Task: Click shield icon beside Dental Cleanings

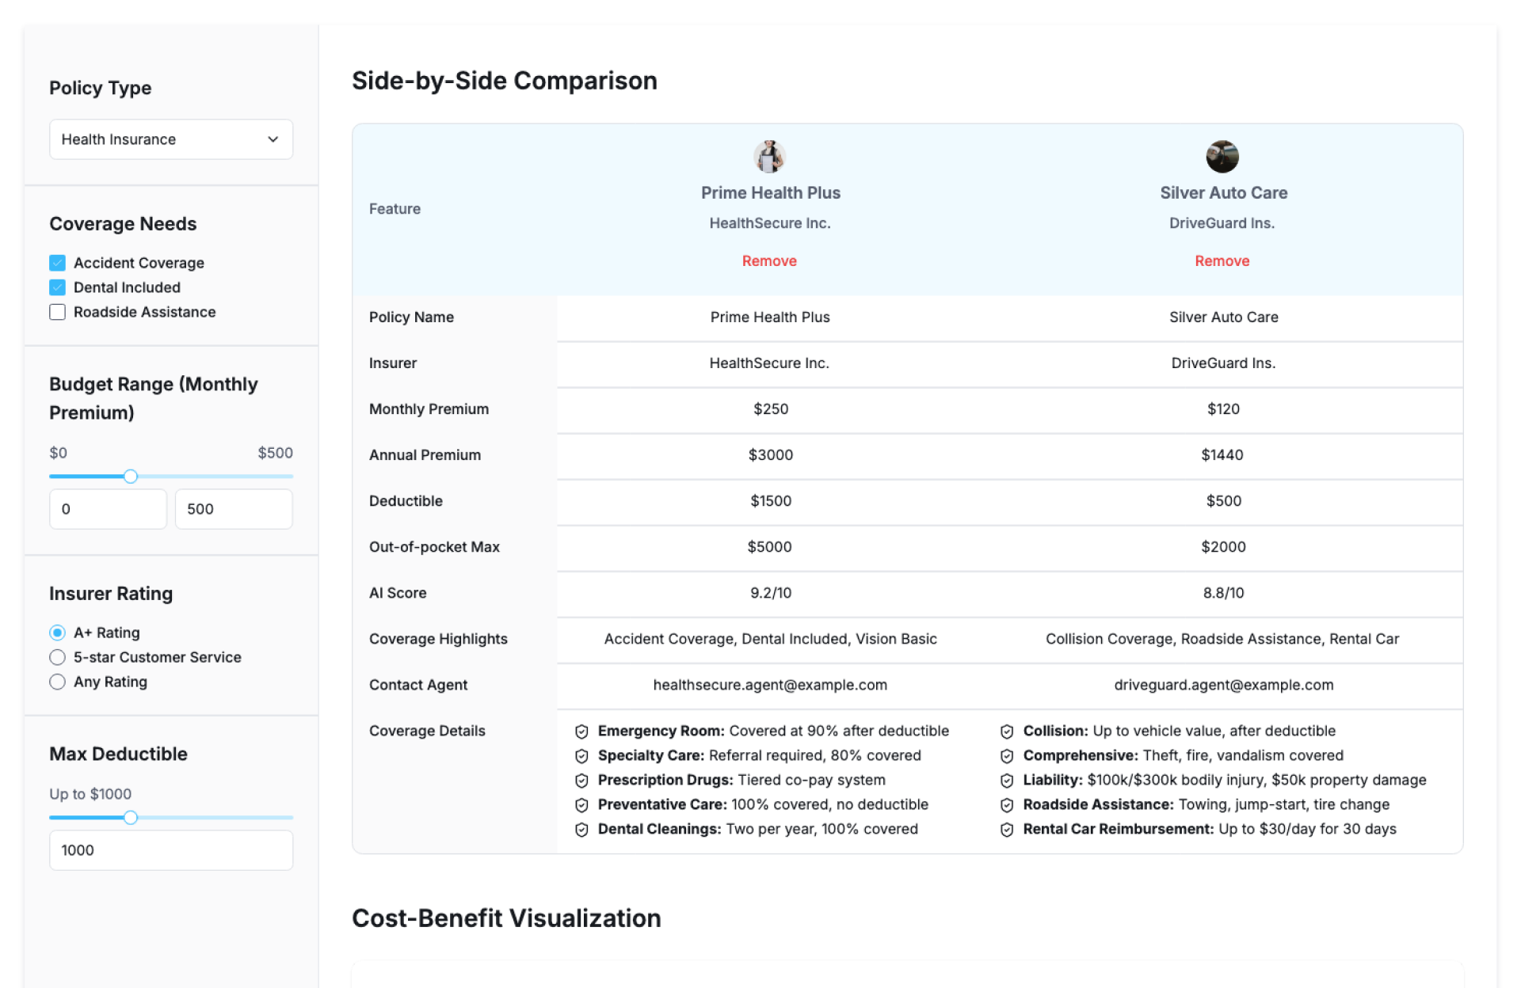Action: tap(581, 830)
